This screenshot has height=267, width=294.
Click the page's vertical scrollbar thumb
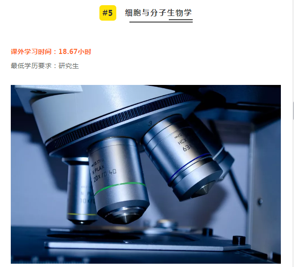tap(293, 110)
